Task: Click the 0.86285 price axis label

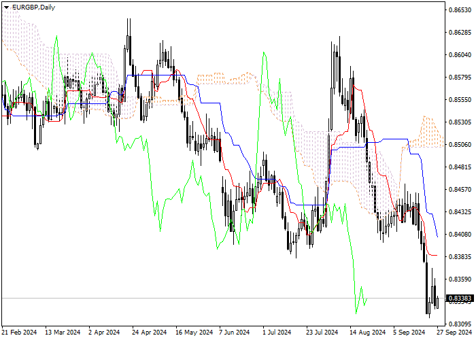Action: [x=460, y=32]
